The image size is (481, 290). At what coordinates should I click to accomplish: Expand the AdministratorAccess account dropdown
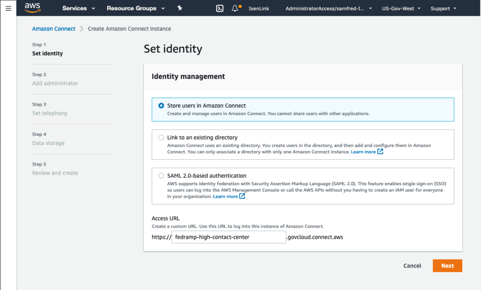327,8
